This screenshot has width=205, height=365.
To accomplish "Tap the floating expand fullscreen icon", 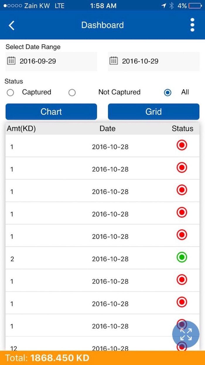I will 186,334.
